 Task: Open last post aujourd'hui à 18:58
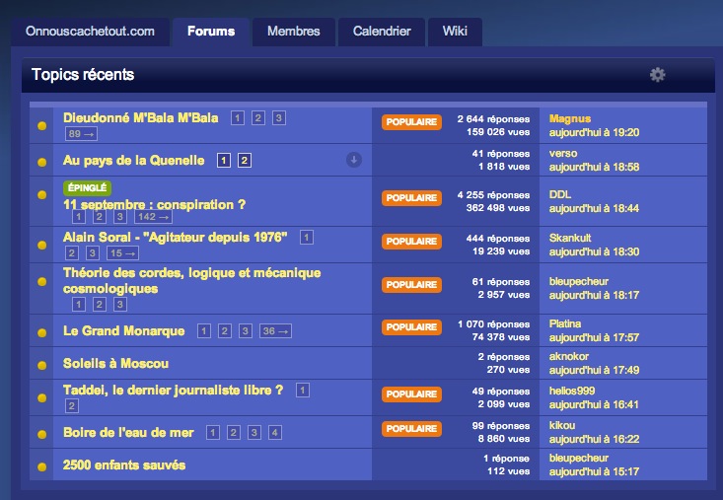594,168
